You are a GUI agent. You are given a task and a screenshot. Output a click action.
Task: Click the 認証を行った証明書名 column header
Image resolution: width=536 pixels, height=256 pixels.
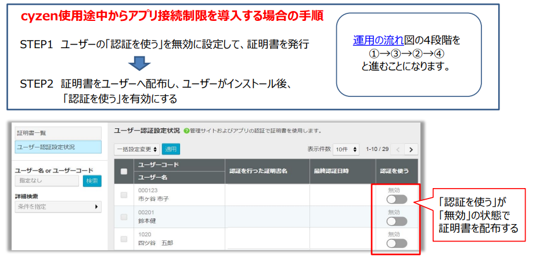pos(267,171)
